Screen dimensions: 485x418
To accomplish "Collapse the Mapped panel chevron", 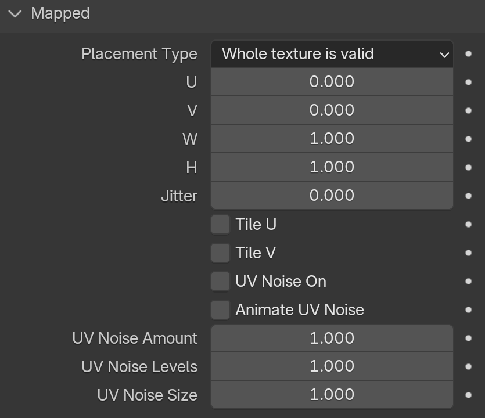I will coord(15,13).
